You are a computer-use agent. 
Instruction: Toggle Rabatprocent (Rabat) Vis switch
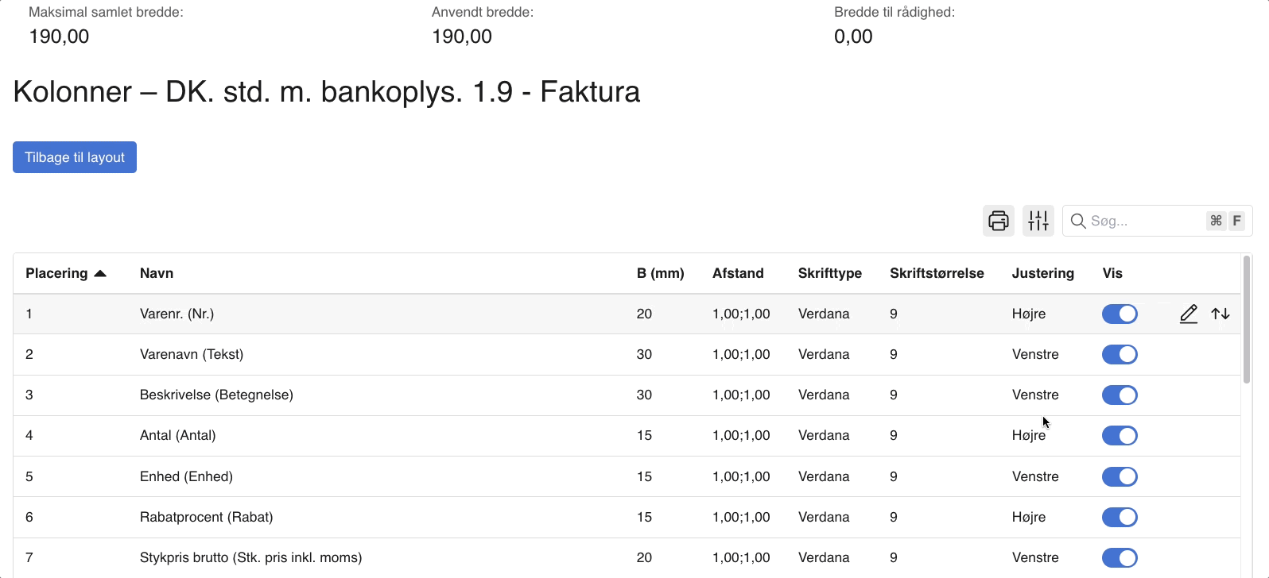point(1120,518)
